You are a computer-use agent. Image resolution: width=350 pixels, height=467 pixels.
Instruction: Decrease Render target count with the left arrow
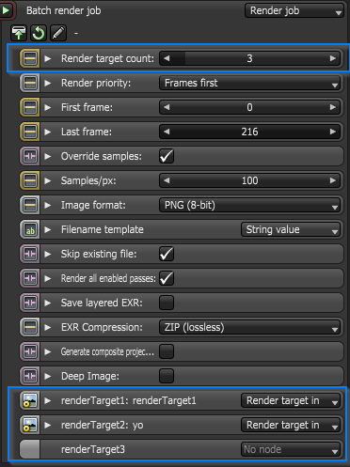point(167,58)
